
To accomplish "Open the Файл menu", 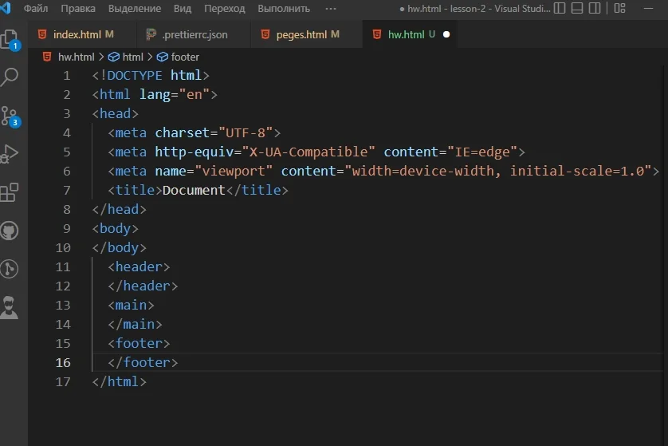I will pyautogui.click(x=36, y=9).
